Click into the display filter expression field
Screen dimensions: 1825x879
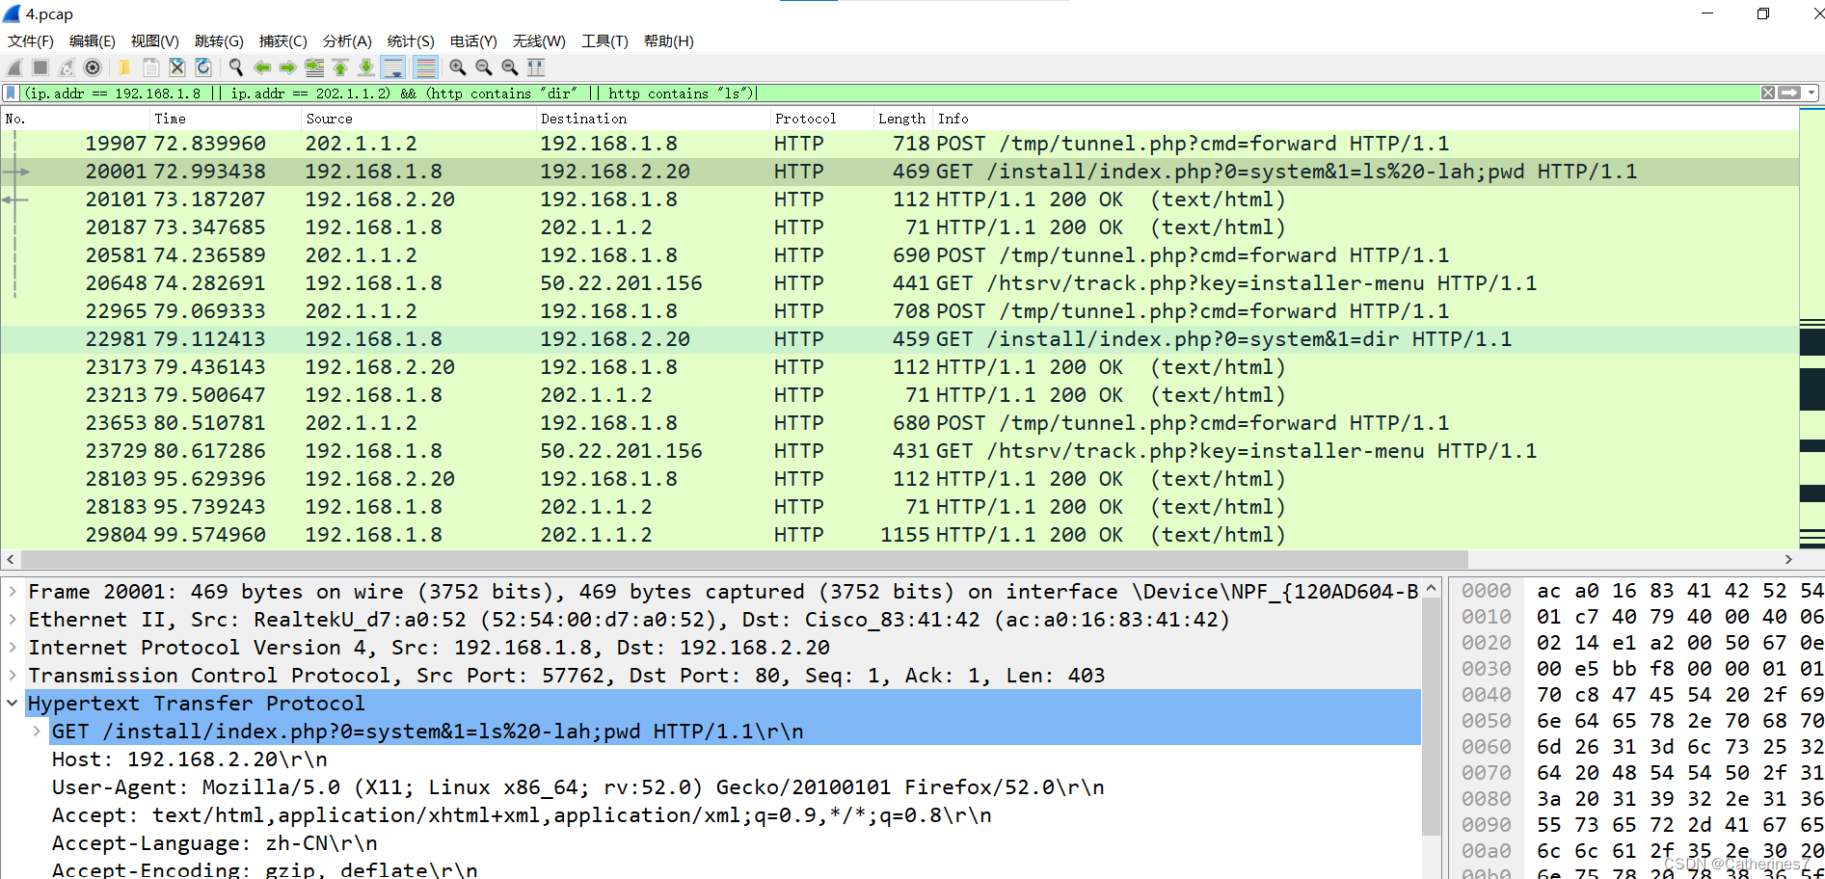[x=889, y=93]
